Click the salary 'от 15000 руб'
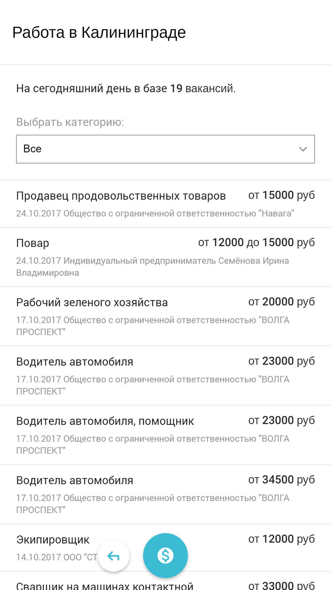Image resolution: width=331 pixels, height=590 pixels. (x=281, y=195)
